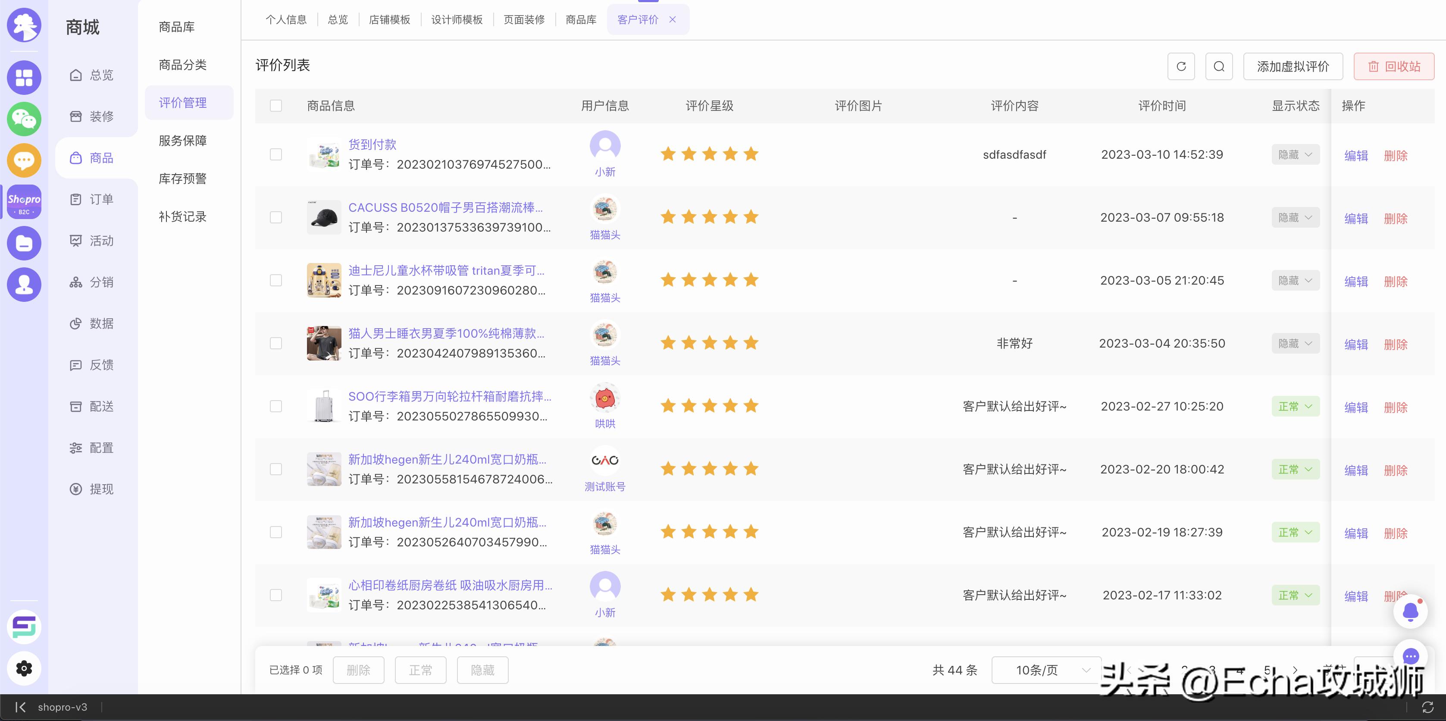Click the refresh icon above the review list

(1181, 66)
